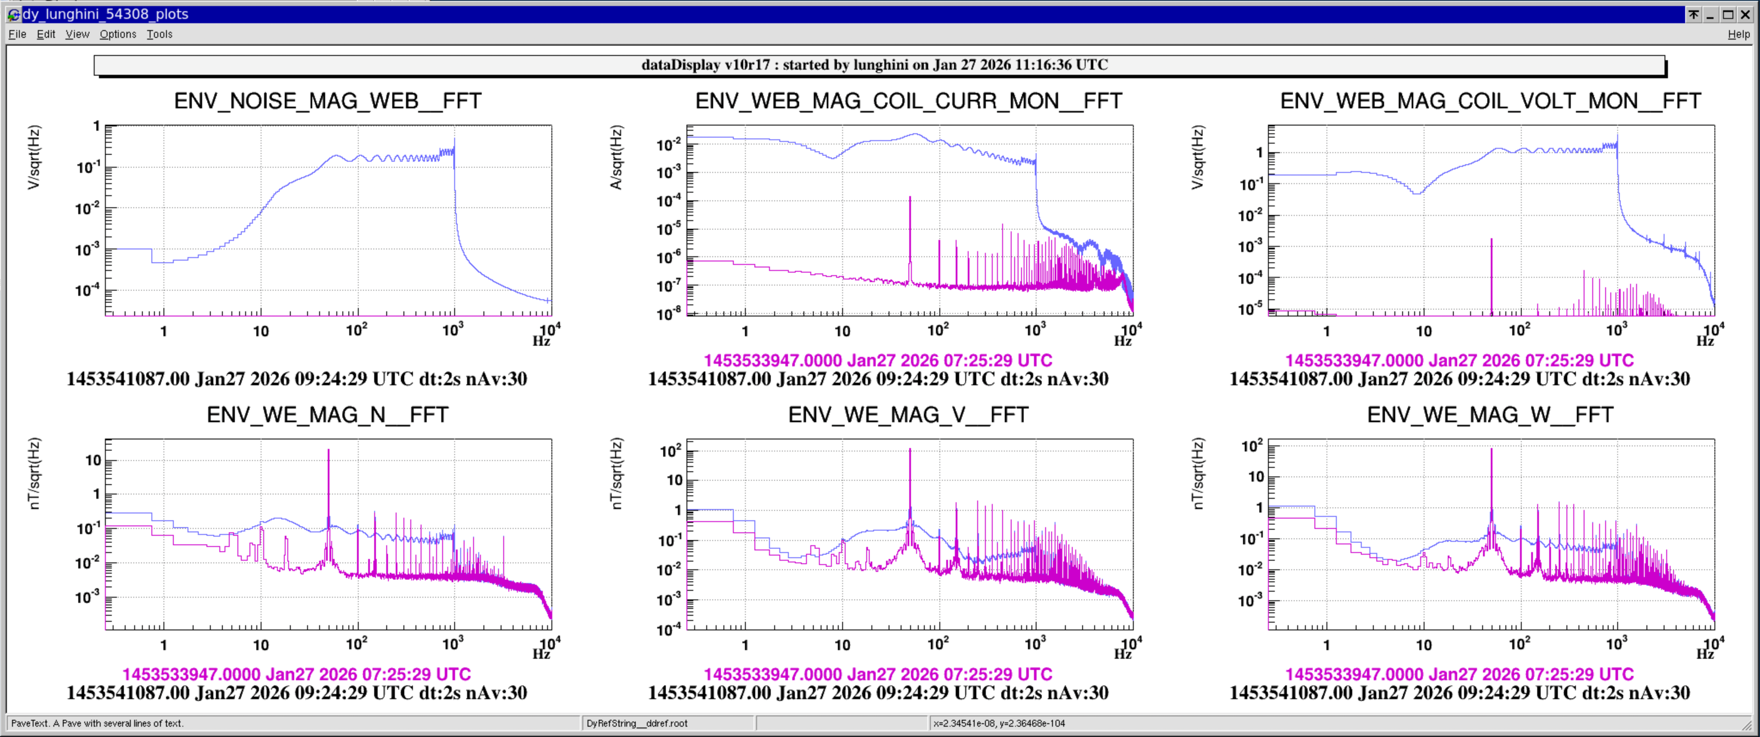Click the window icon in title bar

pyautogui.click(x=13, y=14)
